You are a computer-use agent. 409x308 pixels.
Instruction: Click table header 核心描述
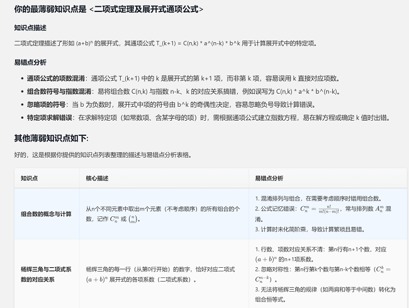tap(97, 179)
